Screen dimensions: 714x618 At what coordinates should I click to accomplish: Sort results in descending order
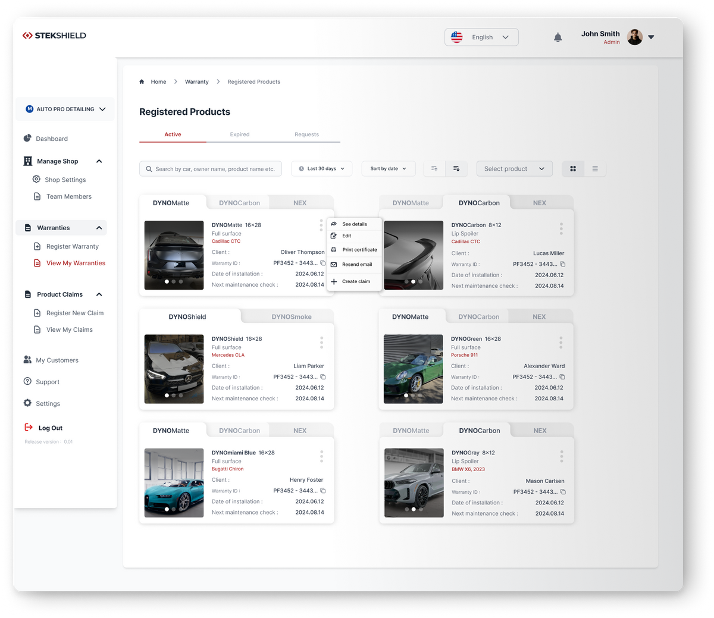pyautogui.click(x=456, y=169)
